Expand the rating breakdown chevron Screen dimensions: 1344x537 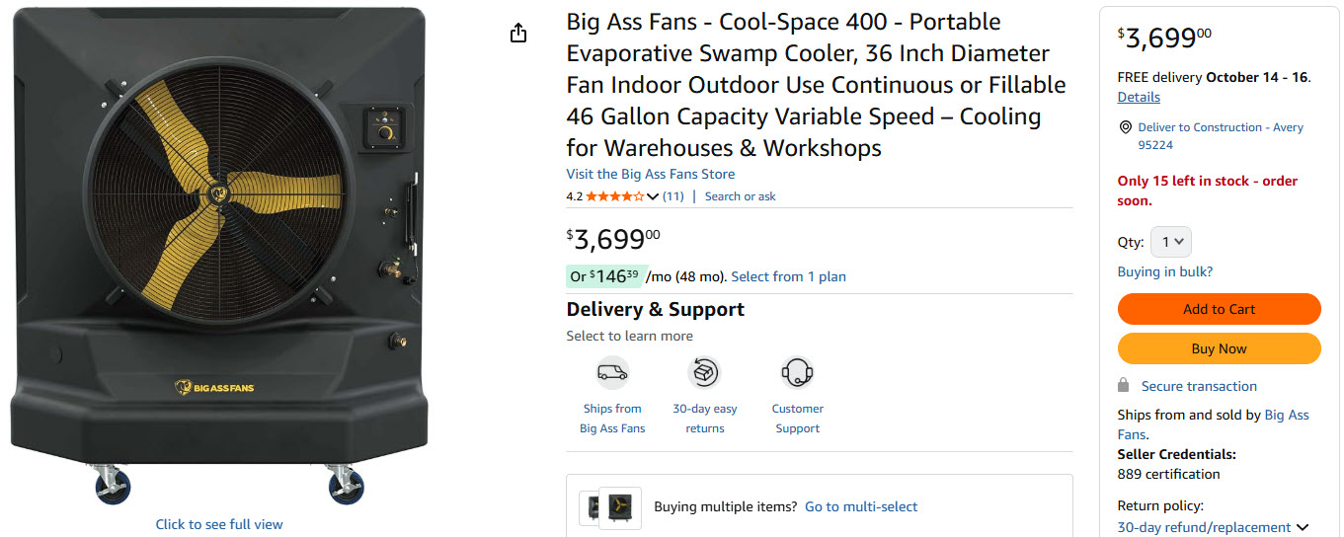(x=652, y=196)
